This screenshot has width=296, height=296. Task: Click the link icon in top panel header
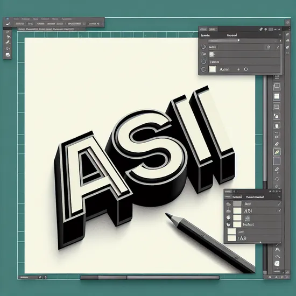(x=261, y=29)
